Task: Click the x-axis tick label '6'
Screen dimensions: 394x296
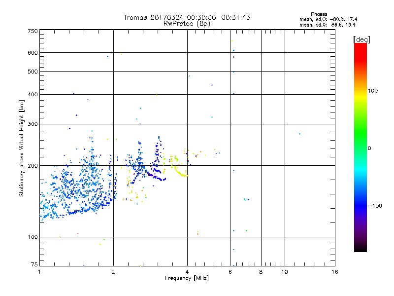Action: [230, 272]
